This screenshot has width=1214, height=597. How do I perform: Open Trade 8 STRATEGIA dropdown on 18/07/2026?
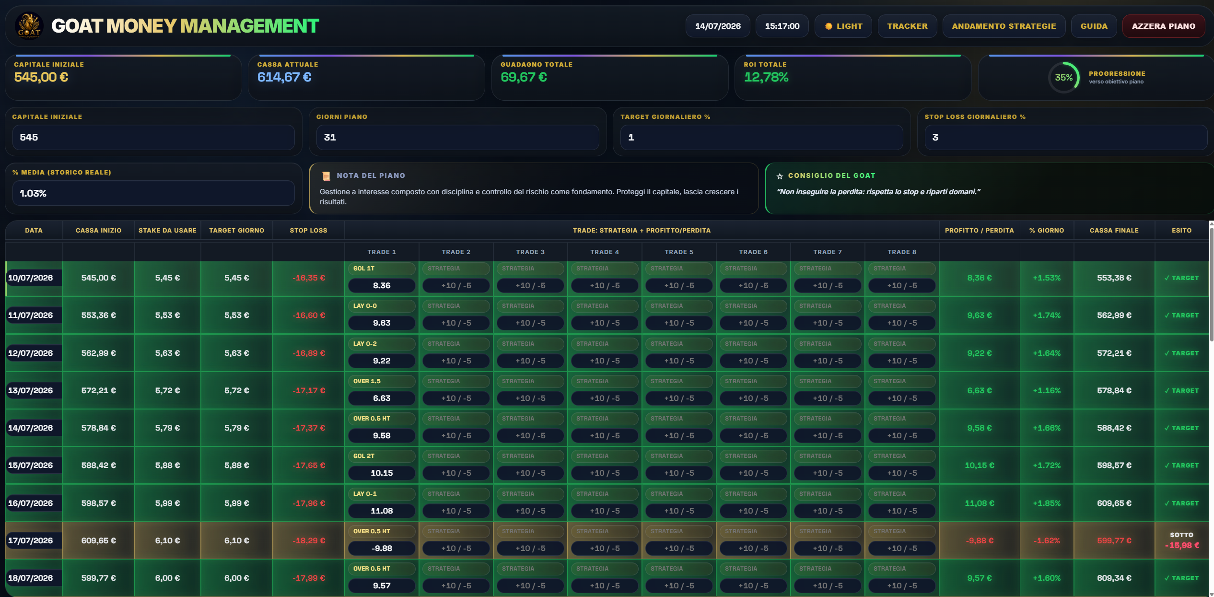[902, 569]
